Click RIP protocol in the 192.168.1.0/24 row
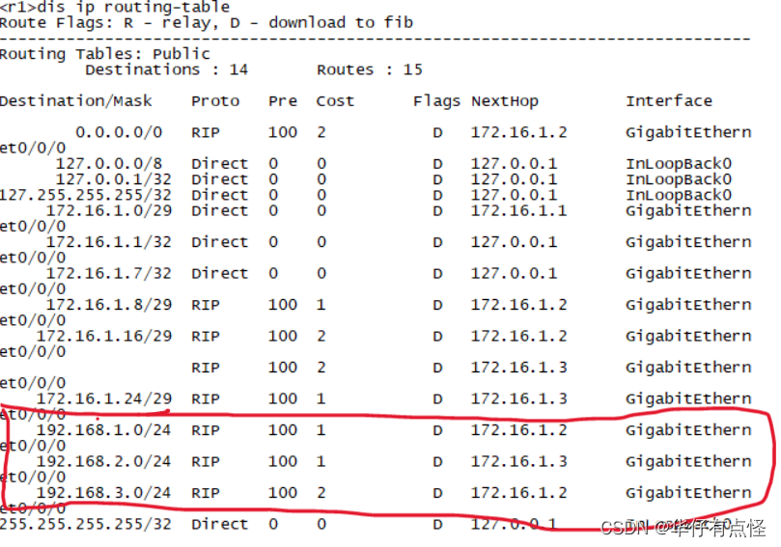The width and height of the screenshot is (781, 547). (206, 430)
